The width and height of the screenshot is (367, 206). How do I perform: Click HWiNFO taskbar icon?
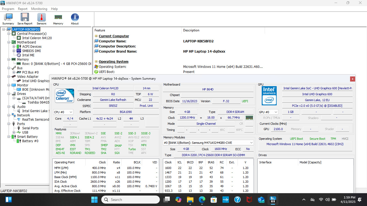(273, 200)
